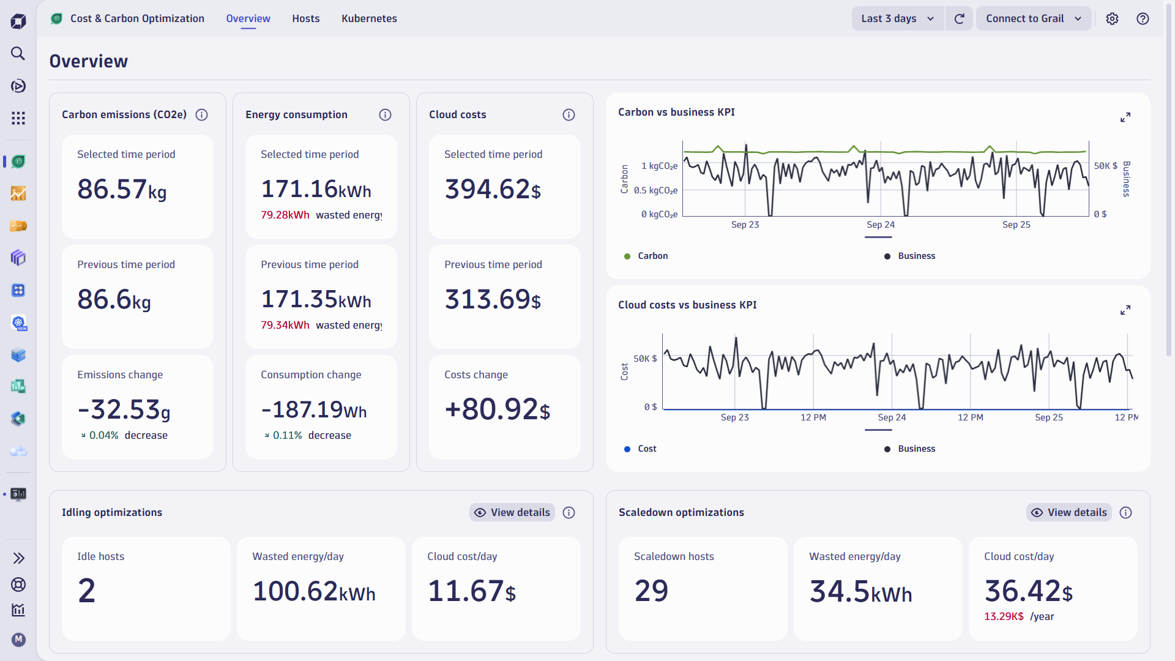This screenshot has width=1175, height=661.
Task: Switch to the Hosts tab
Action: (305, 18)
